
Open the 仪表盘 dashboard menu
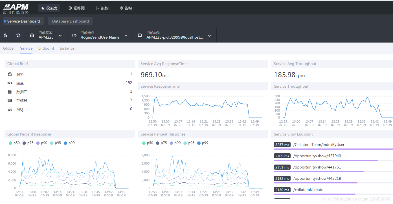click(x=49, y=8)
